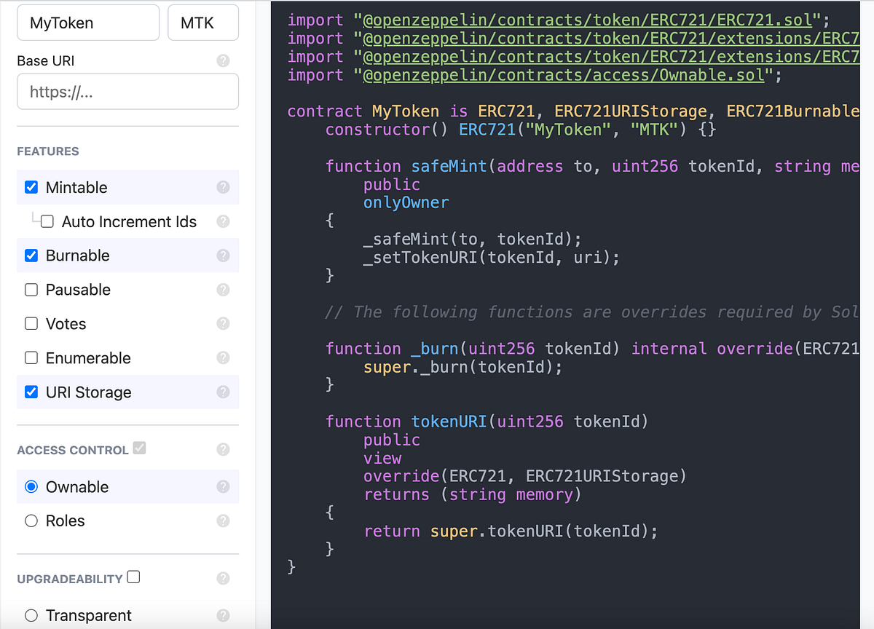Toggle the Upgradeability checkbox
Viewport: 874px width, 629px height.
[x=133, y=575]
